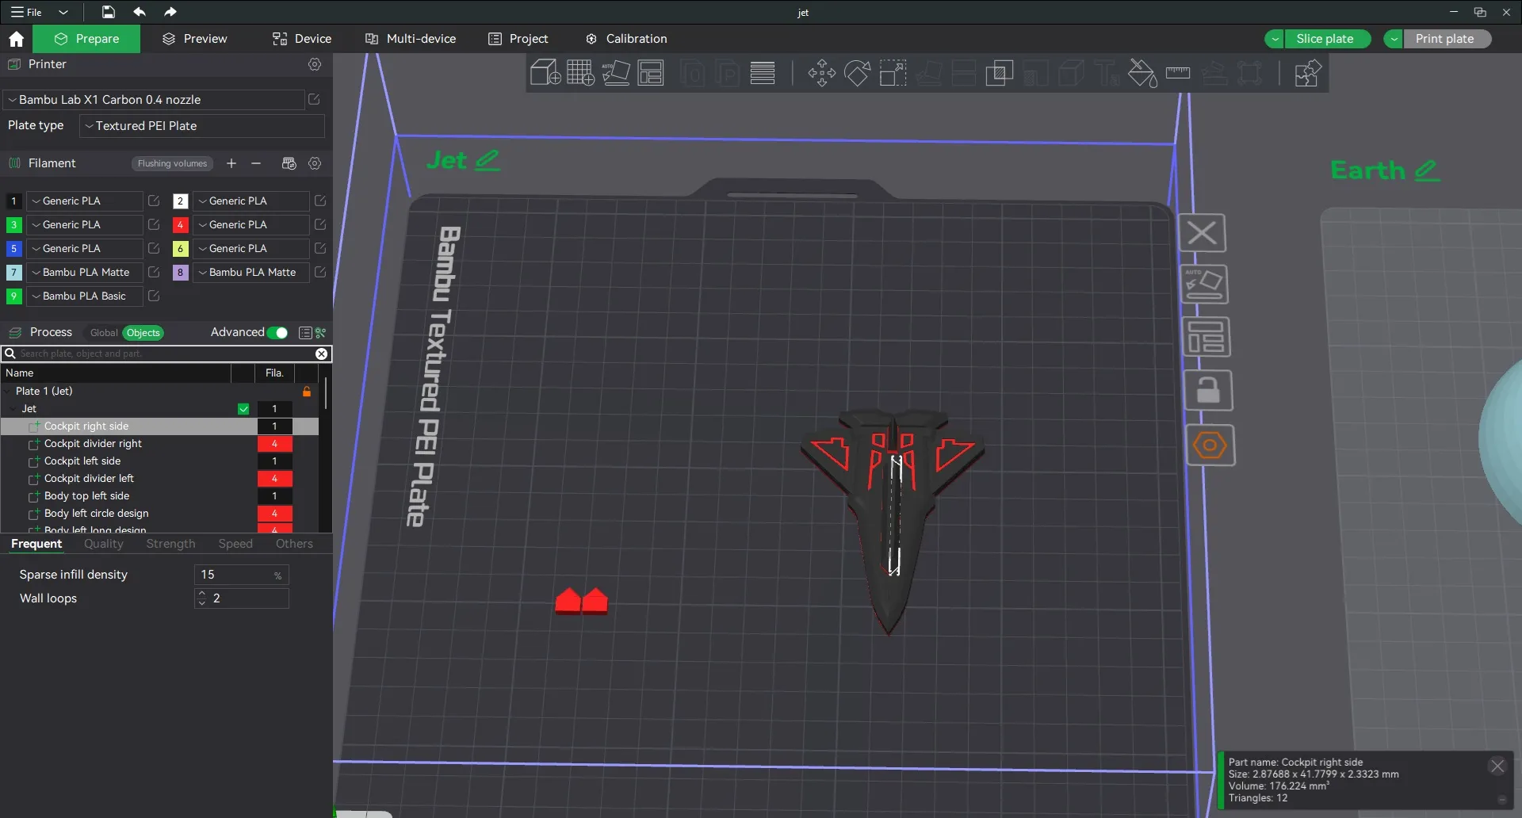
Task: Open the Project tab
Action: pyautogui.click(x=518, y=39)
